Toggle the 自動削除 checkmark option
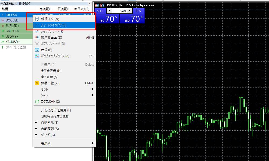Viewport: 269px width, 161px height. (x=36, y=122)
